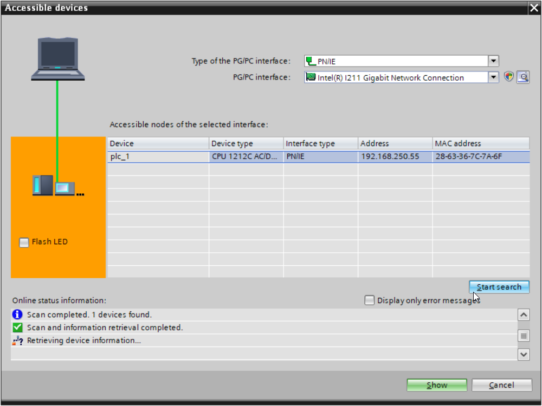Click the network card icon beside Intel(R) I211

(311, 77)
